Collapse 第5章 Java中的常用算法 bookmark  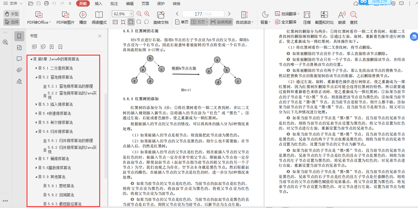click(x=31, y=59)
